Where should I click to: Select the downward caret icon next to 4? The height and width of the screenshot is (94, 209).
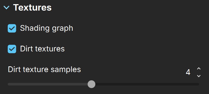click(x=199, y=76)
